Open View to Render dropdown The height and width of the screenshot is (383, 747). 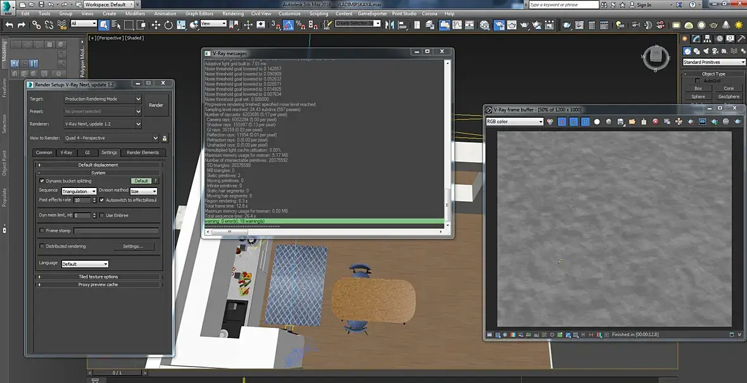tap(111, 138)
